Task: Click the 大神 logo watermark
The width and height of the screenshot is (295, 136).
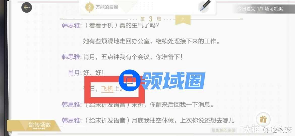Action: [x=252, y=129]
